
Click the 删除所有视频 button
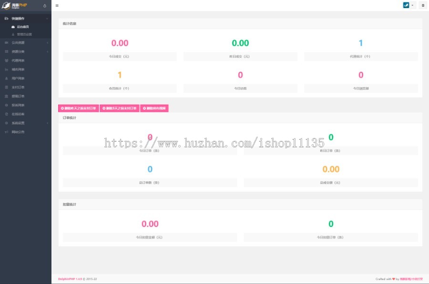pyautogui.click(x=154, y=108)
